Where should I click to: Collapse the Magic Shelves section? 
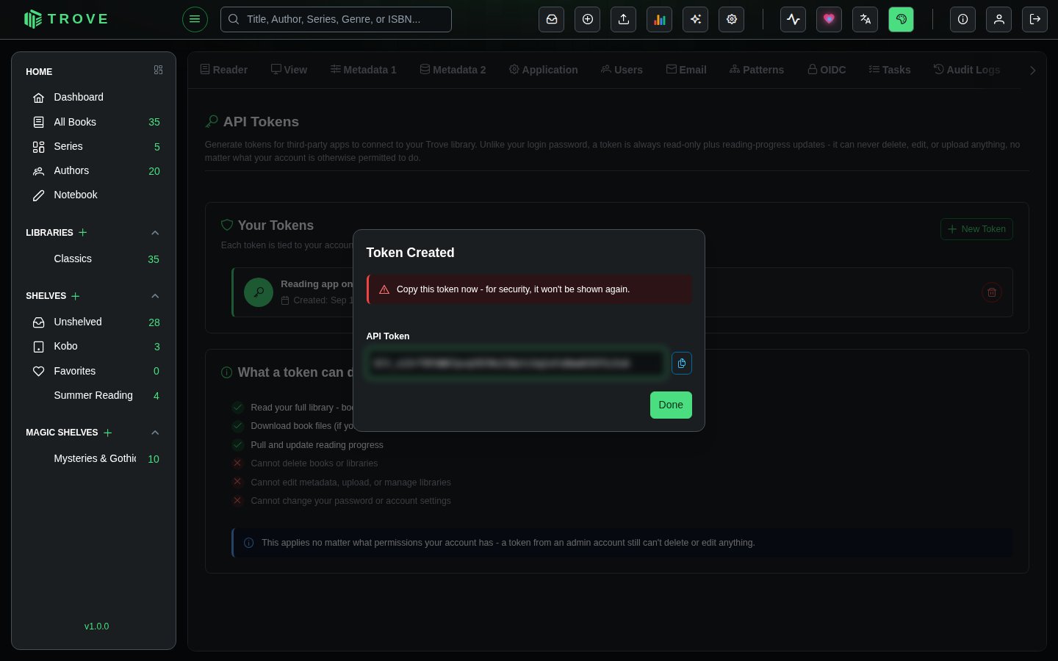coord(155,433)
